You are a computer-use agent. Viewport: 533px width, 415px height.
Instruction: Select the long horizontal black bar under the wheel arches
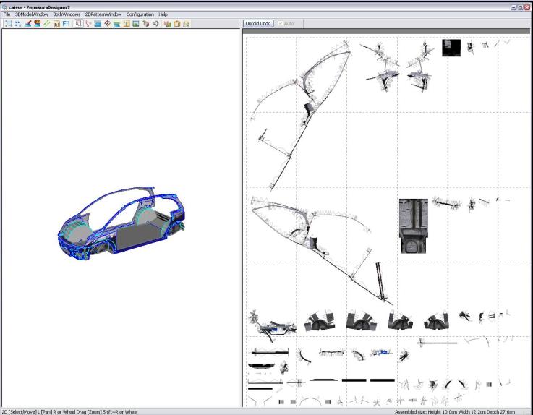tap(438, 343)
